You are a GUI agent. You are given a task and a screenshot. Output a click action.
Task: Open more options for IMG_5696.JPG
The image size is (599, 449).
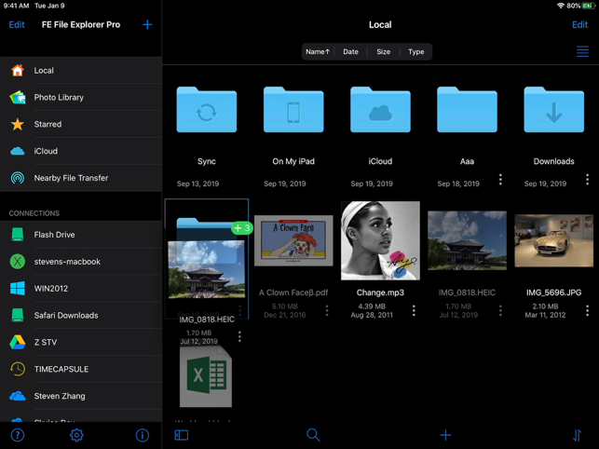587,310
